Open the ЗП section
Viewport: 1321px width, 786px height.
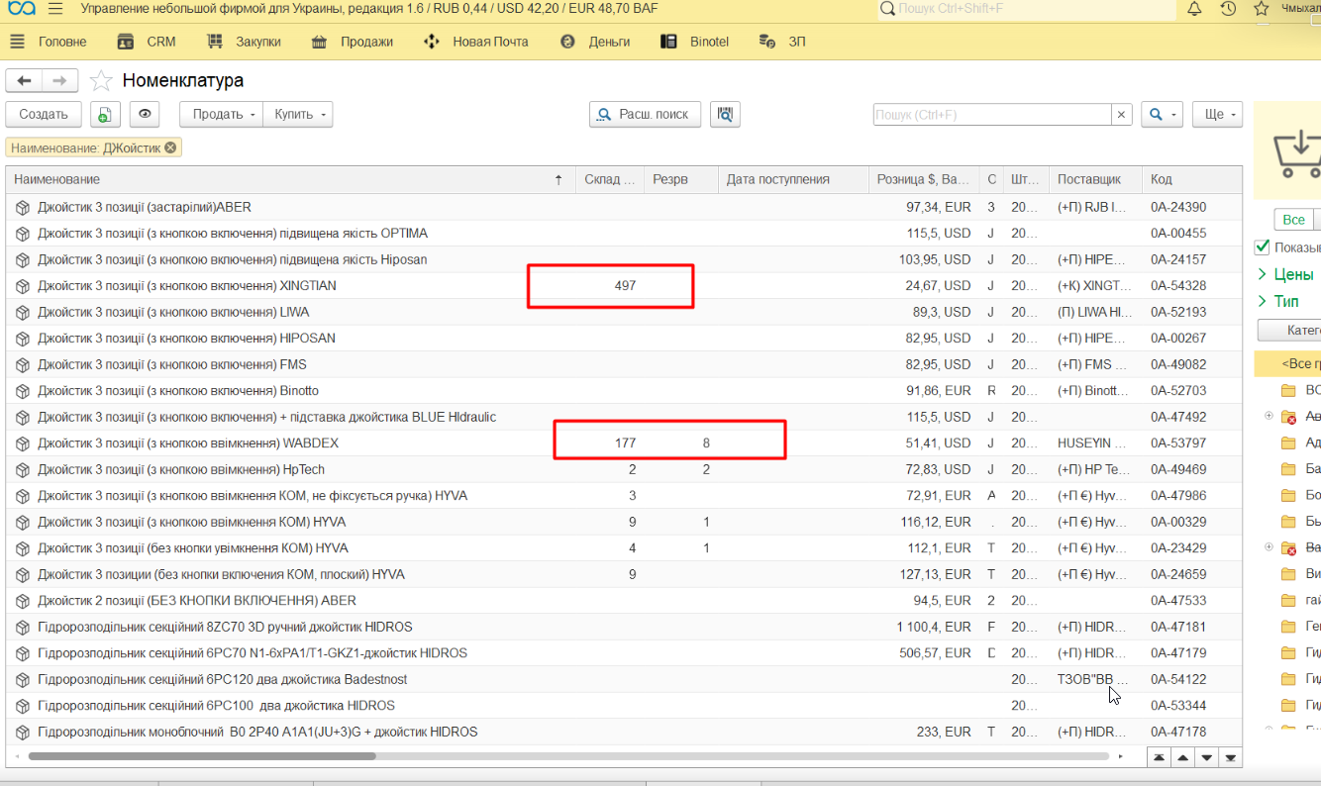(x=782, y=42)
